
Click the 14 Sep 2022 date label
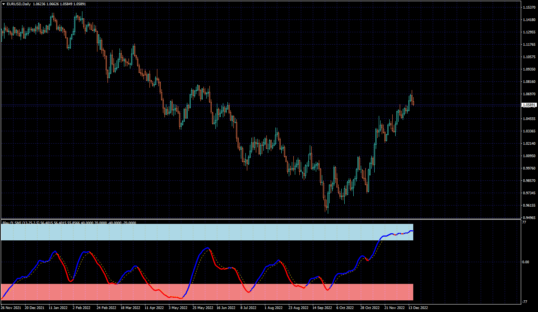322,308
